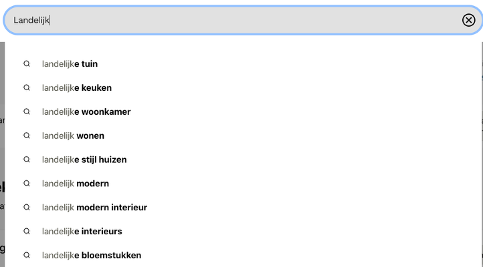
Task: Click the search icon next to 'landelijke keuken'
Action: (x=27, y=88)
